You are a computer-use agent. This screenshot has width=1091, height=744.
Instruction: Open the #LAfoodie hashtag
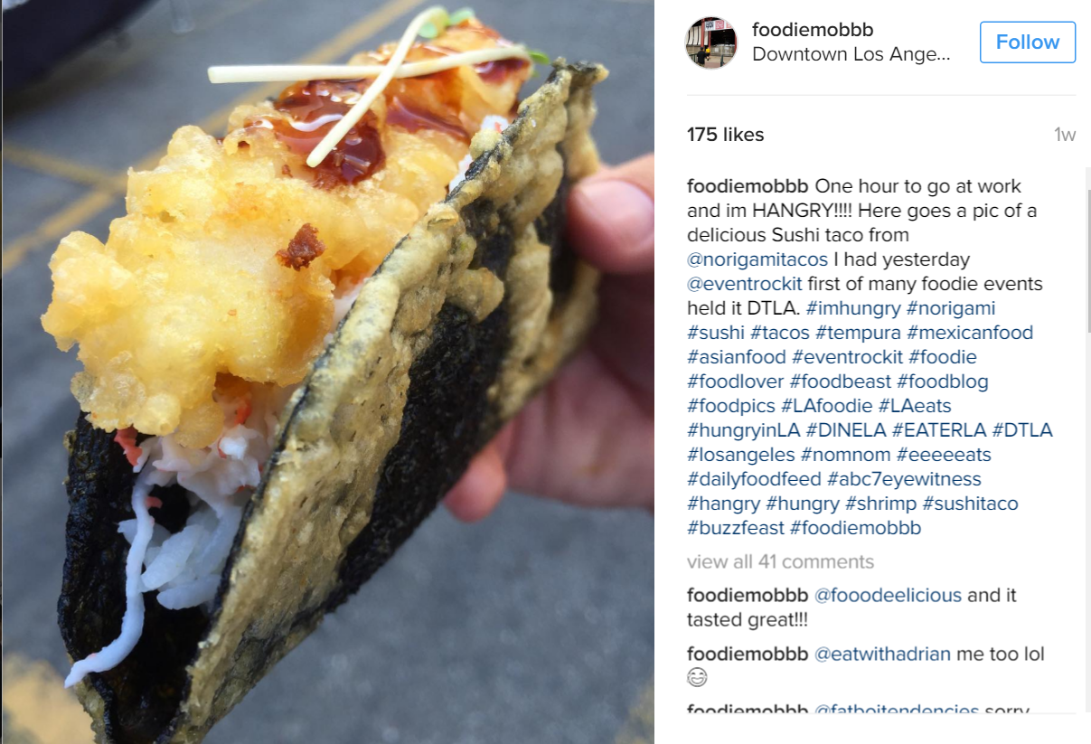click(826, 406)
